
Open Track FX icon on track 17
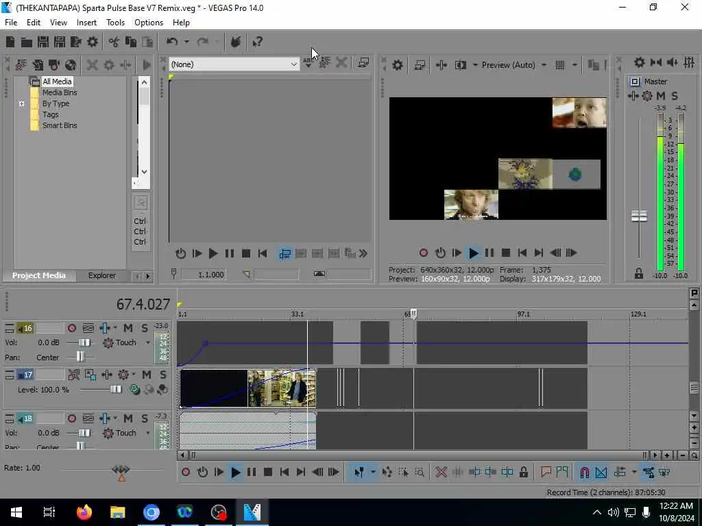point(123,375)
